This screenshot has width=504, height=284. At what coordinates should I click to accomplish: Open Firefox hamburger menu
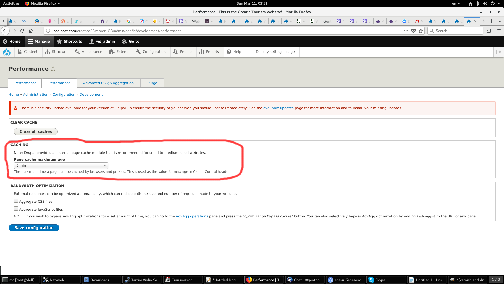499,31
